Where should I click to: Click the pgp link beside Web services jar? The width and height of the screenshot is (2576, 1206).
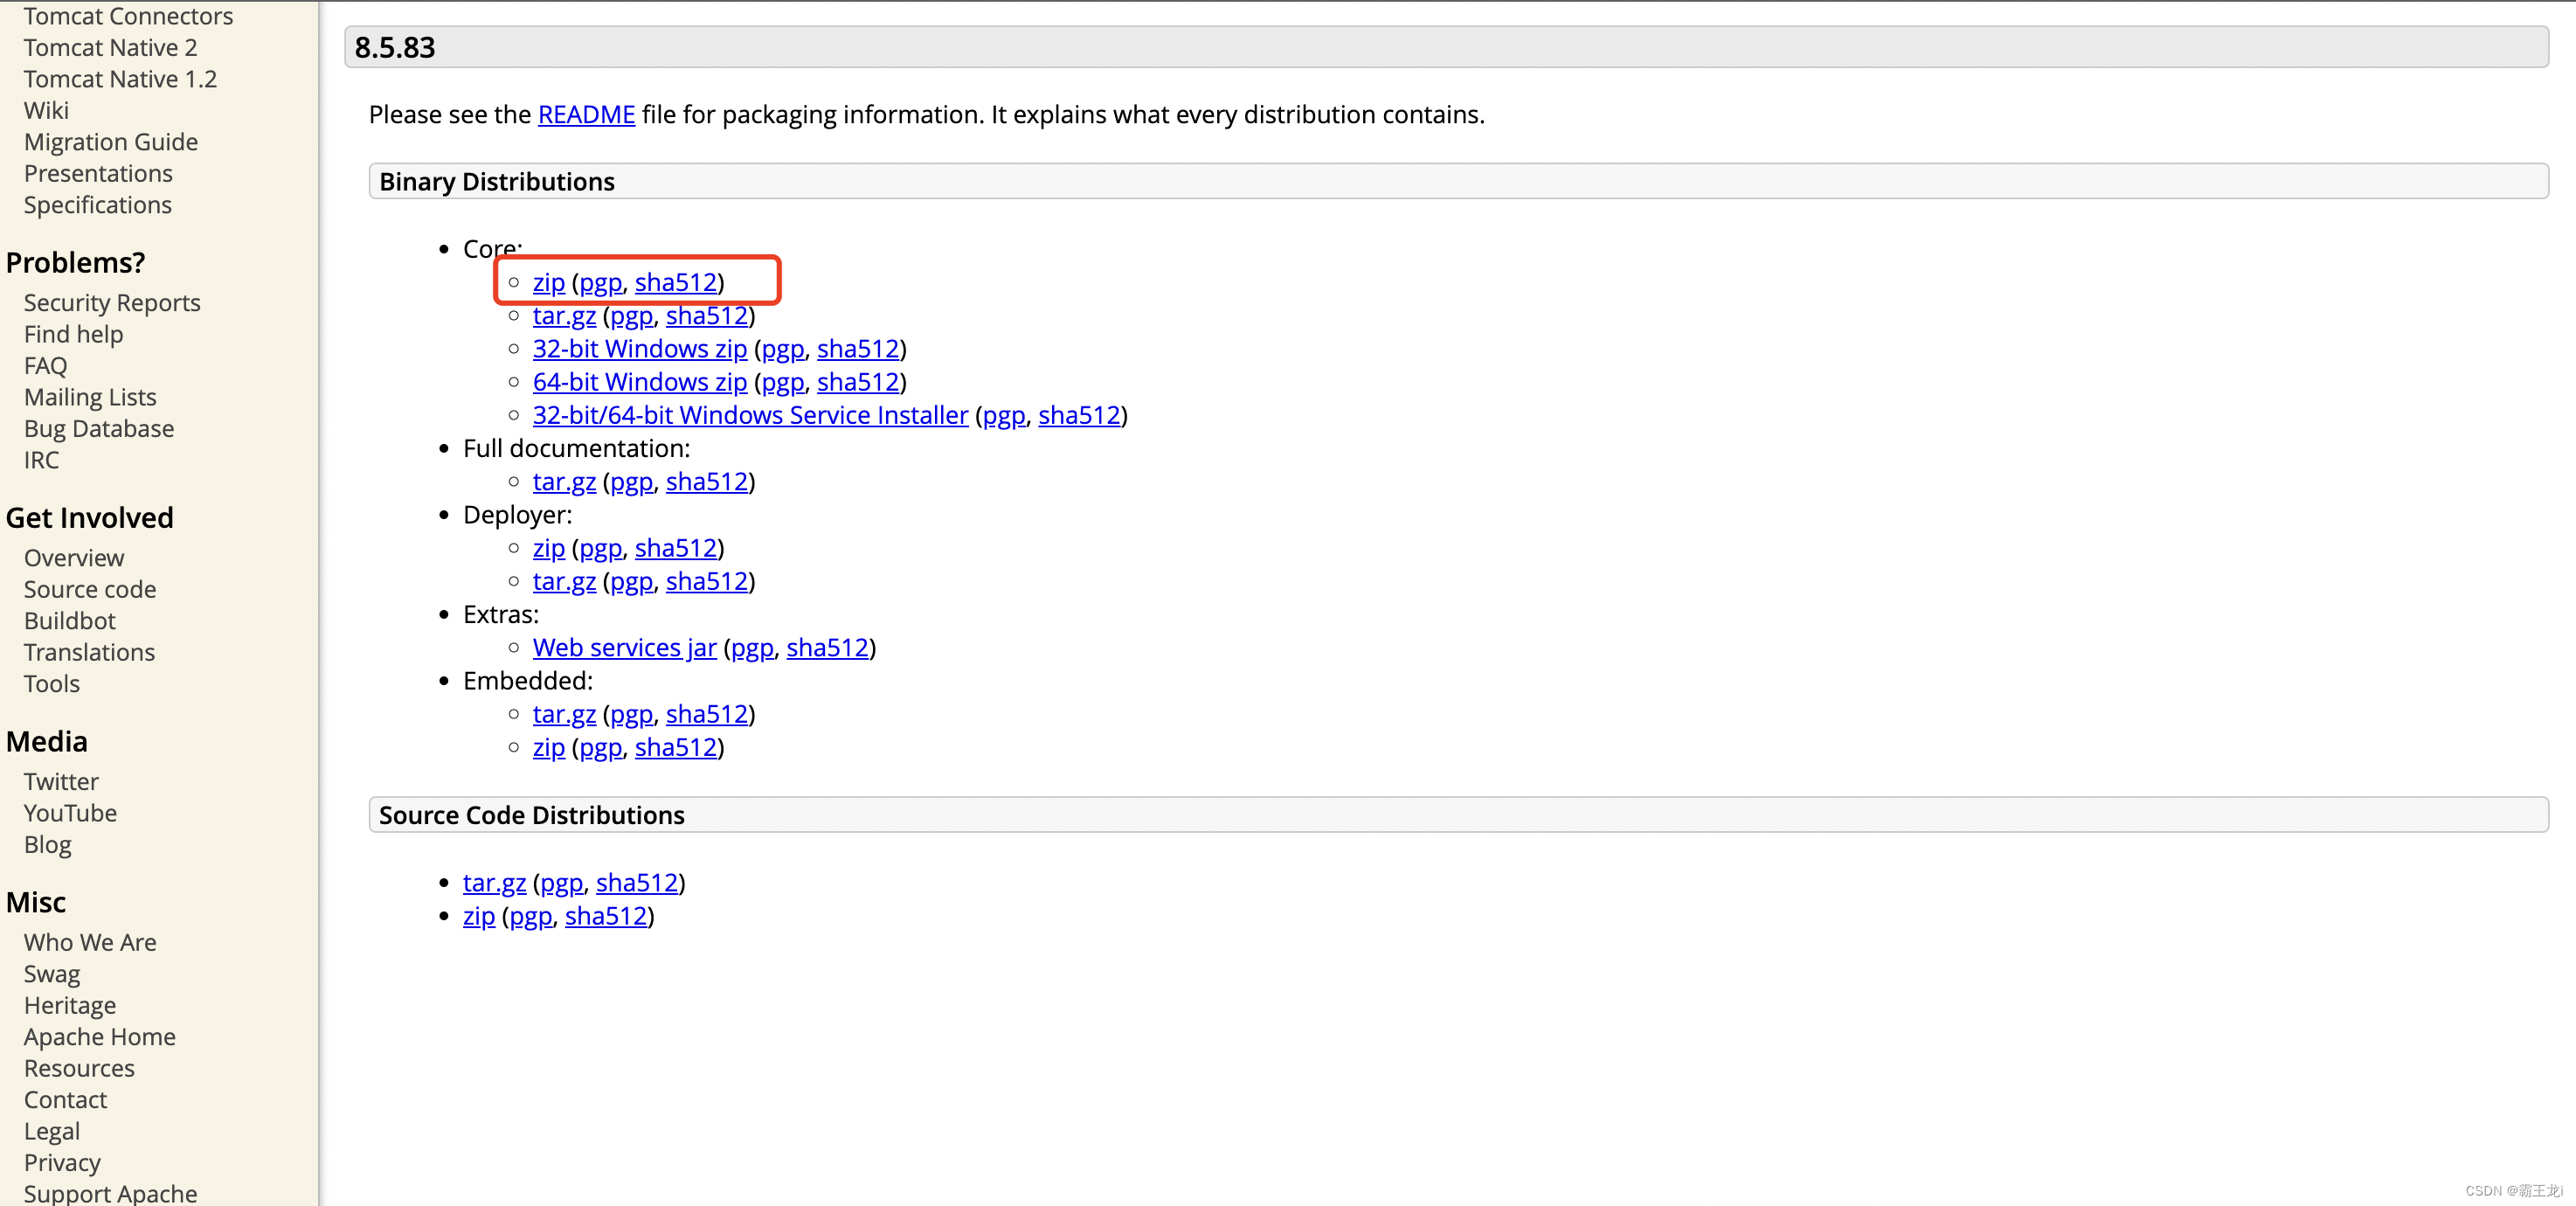point(752,648)
